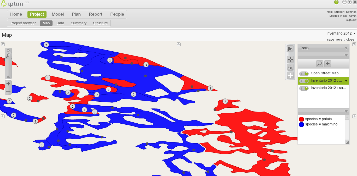Collapse the Tools panel
Screen dimensions: 357x176
(346, 48)
